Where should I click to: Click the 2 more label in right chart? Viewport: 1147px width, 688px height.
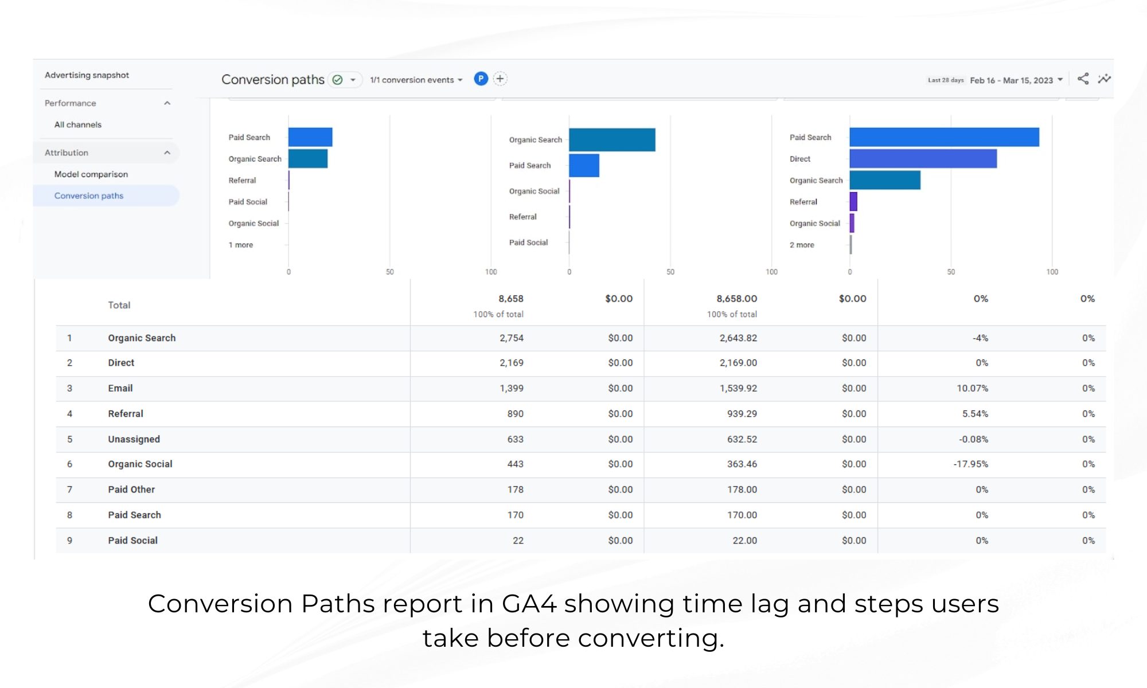pyautogui.click(x=801, y=245)
